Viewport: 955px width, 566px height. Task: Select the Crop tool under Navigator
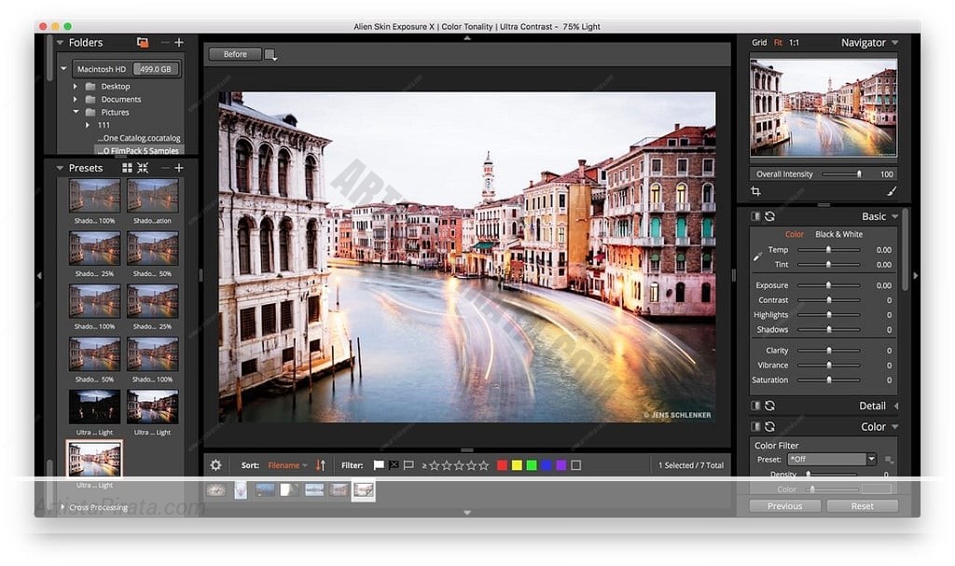[755, 191]
